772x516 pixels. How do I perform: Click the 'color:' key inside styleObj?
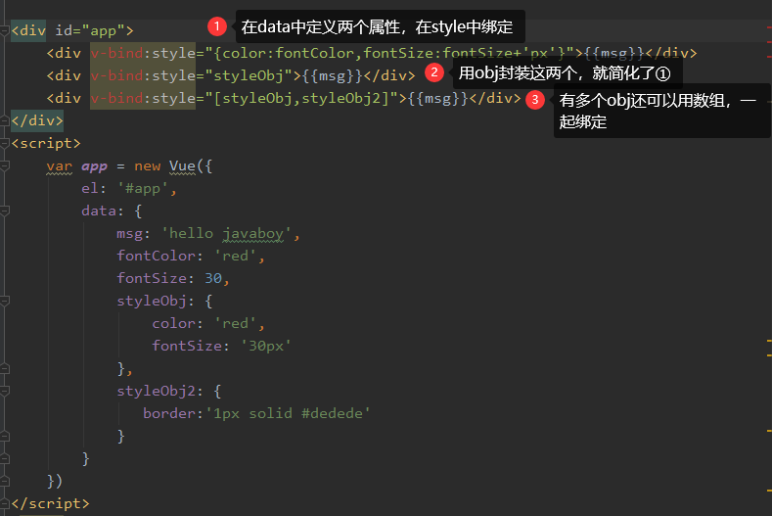click(177, 324)
